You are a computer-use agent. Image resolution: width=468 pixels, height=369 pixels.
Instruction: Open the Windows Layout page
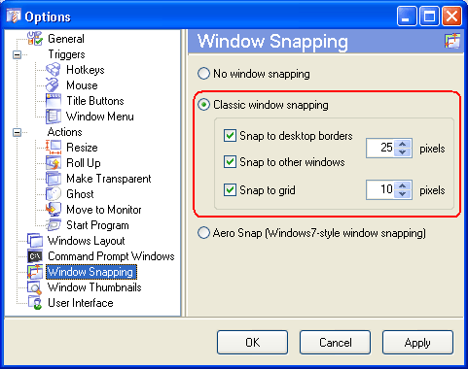tap(87, 241)
